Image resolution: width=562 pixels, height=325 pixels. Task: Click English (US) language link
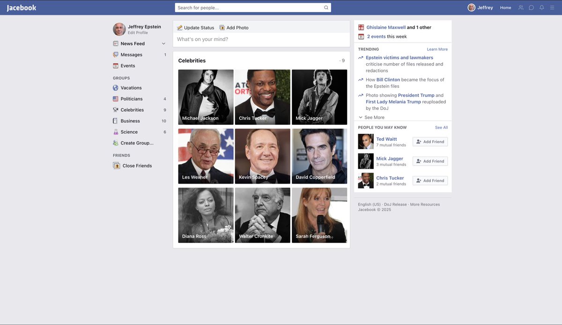[369, 204]
